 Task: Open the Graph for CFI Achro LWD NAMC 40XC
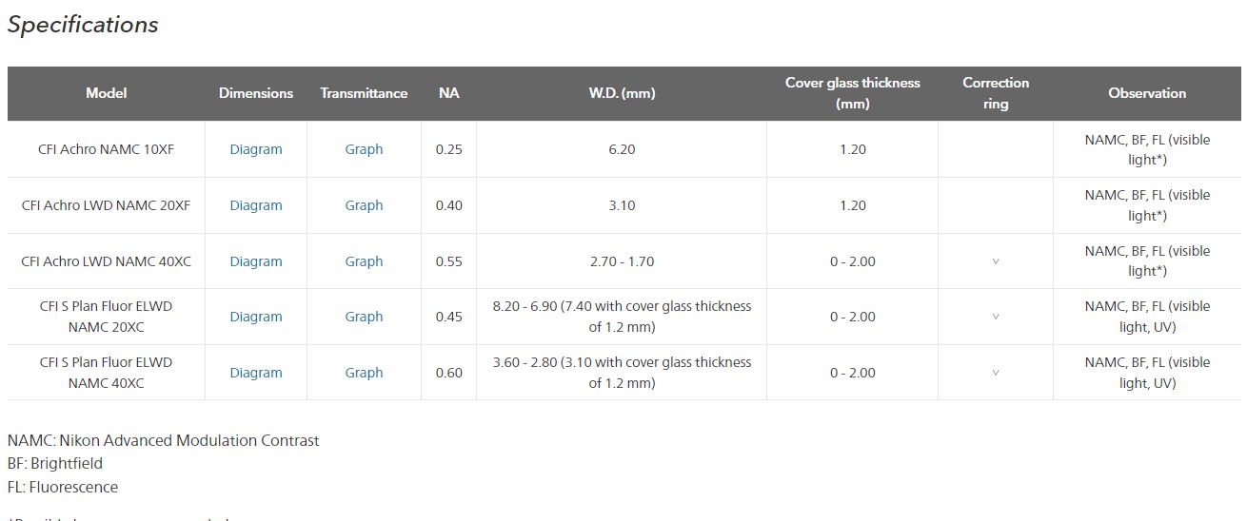[x=364, y=261]
